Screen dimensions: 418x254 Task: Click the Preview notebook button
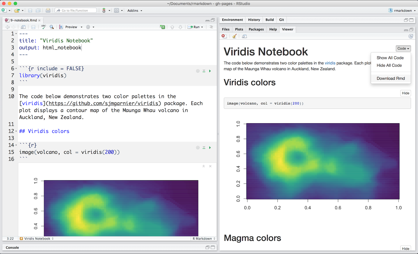(x=69, y=27)
